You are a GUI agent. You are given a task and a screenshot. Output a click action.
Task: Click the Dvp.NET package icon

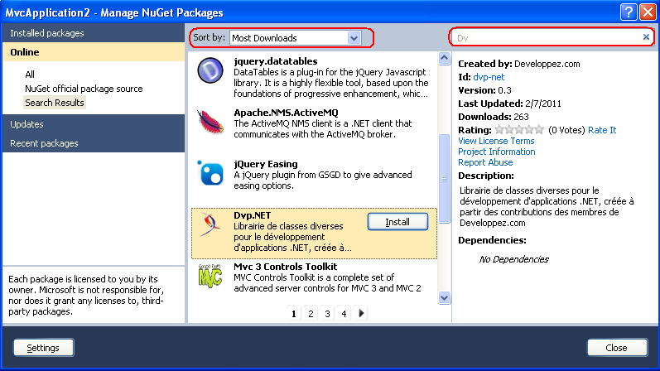210,233
